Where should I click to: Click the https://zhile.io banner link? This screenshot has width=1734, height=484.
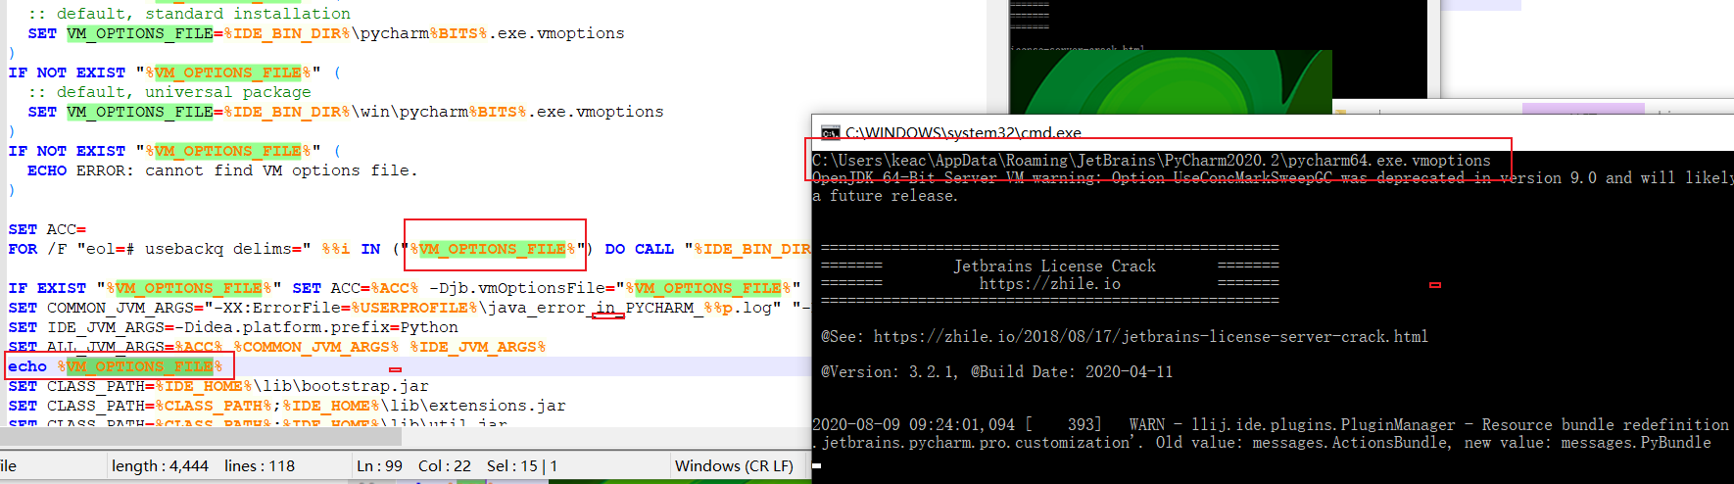1049,284
